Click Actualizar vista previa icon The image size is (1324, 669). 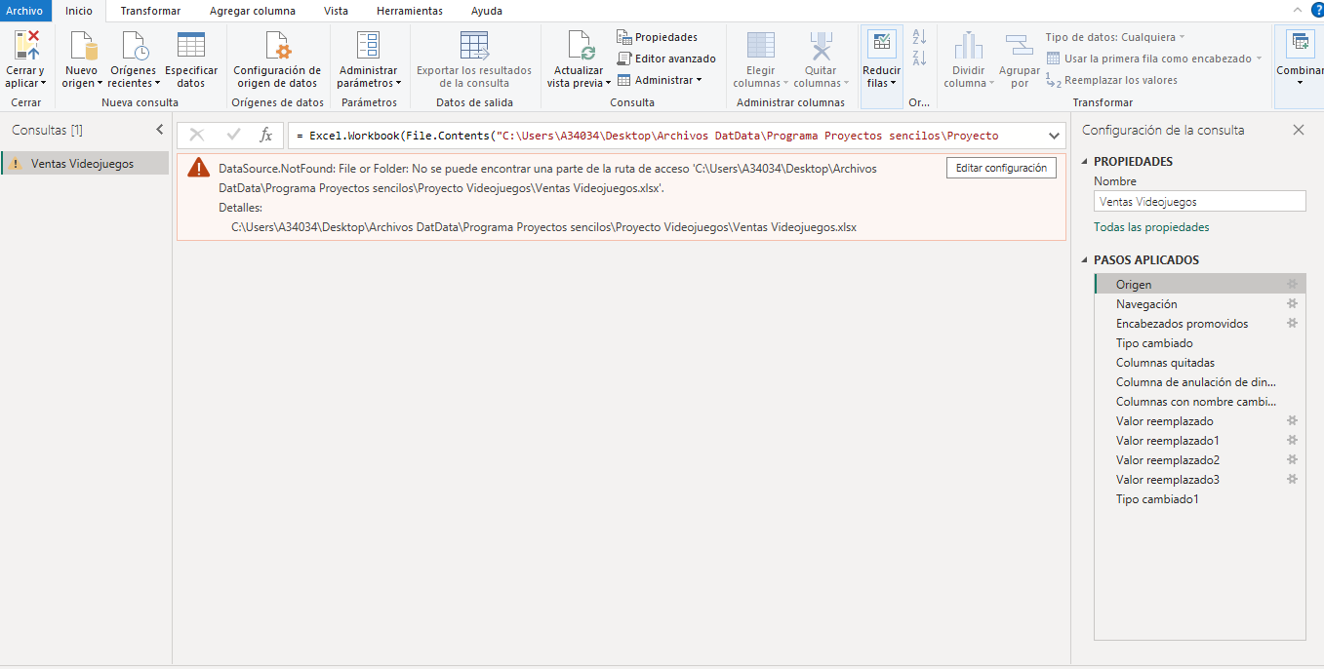pyautogui.click(x=579, y=46)
